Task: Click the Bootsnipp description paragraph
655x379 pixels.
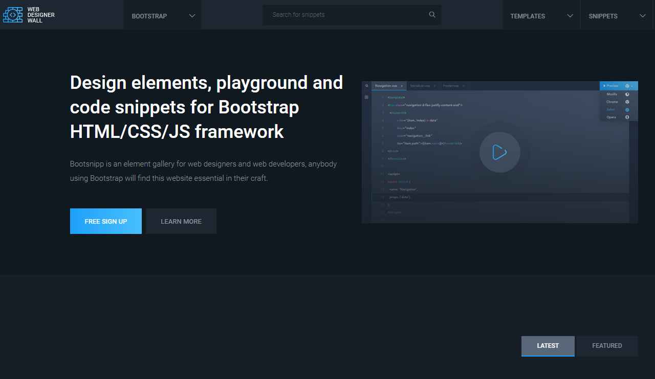Action: click(204, 171)
